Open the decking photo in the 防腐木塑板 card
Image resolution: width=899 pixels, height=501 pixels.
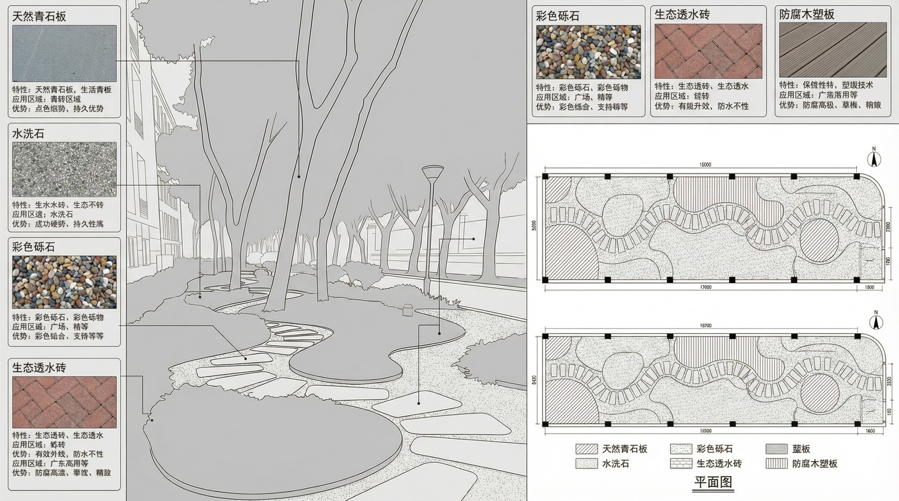[833, 50]
